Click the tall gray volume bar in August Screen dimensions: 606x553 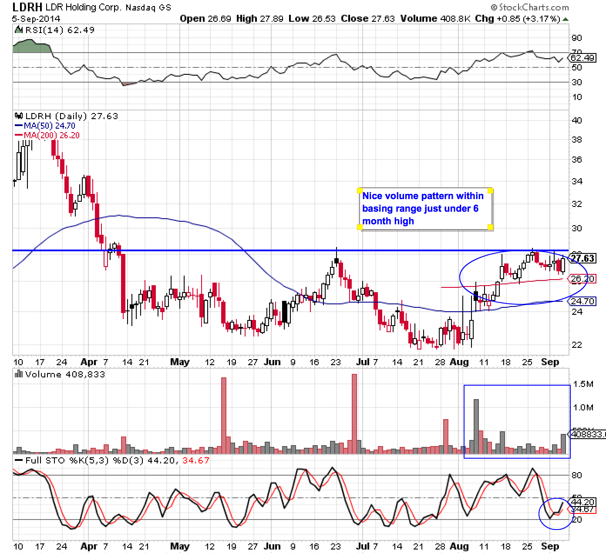tap(476, 426)
